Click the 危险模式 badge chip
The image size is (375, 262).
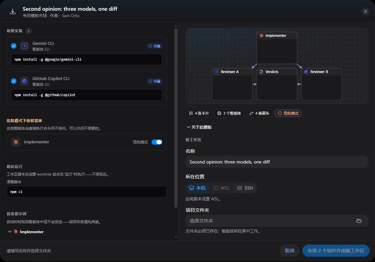[x=288, y=113]
